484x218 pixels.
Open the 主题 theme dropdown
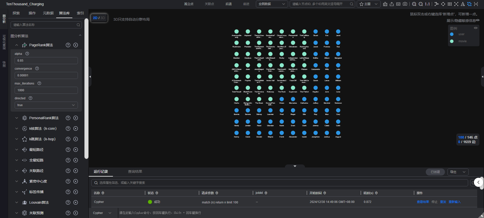369,4
